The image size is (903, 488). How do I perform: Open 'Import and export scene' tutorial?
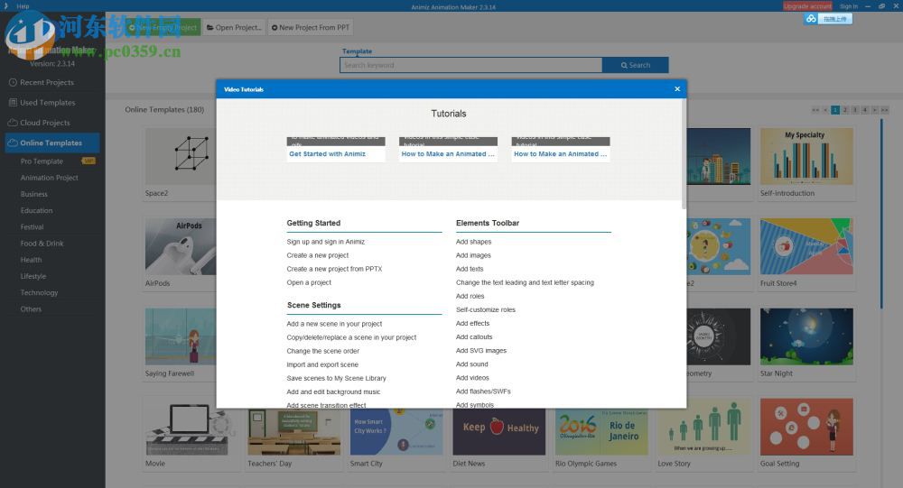click(x=322, y=364)
